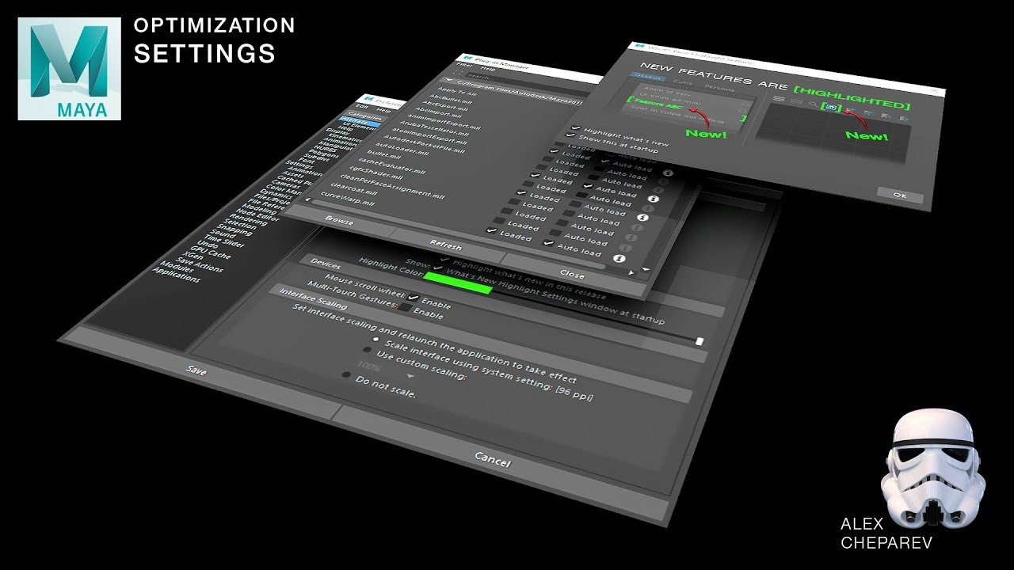Switch to the Osseus tab
The height and width of the screenshot is (570, 1014).
pyautogui.click(x=648, y=77)
